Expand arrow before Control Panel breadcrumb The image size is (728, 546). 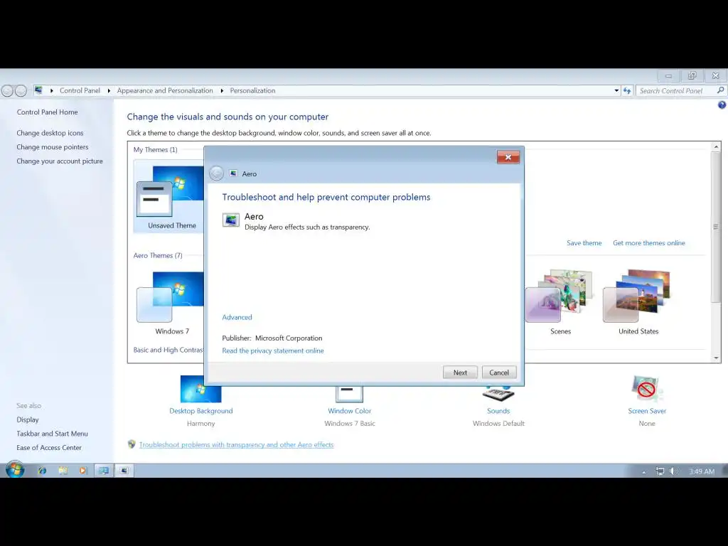tap(51, 90)
